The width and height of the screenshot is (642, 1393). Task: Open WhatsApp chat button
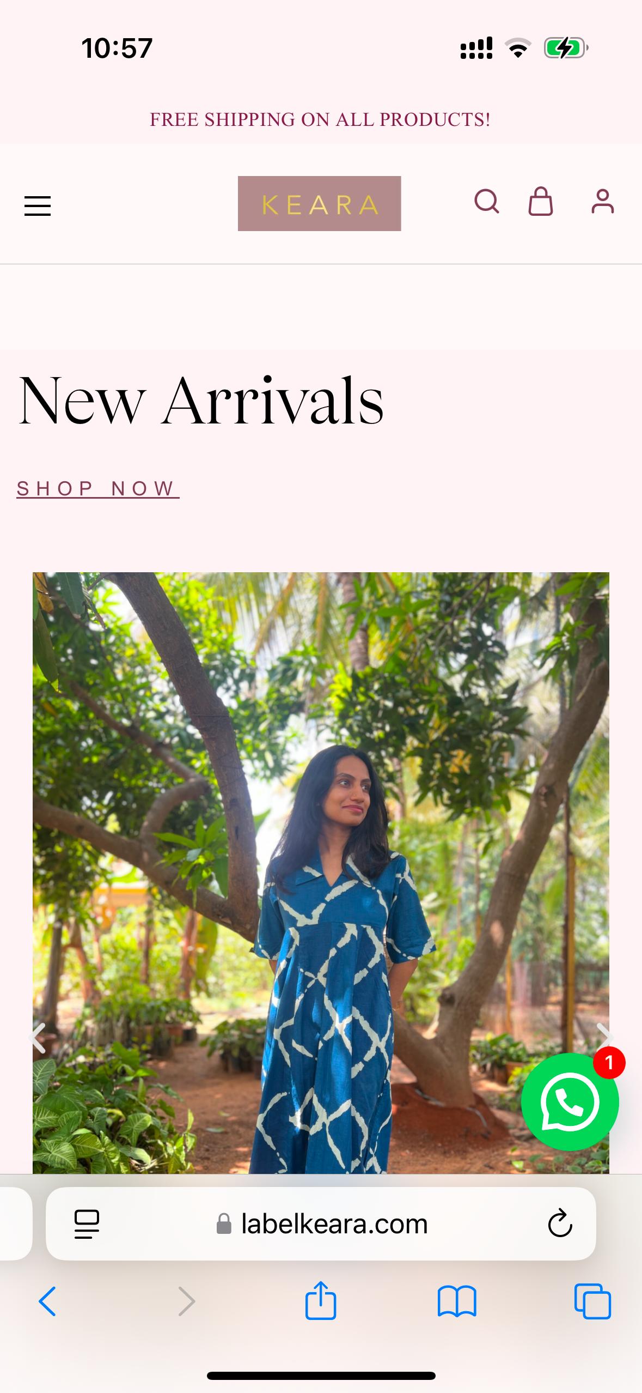point(570,1102)
